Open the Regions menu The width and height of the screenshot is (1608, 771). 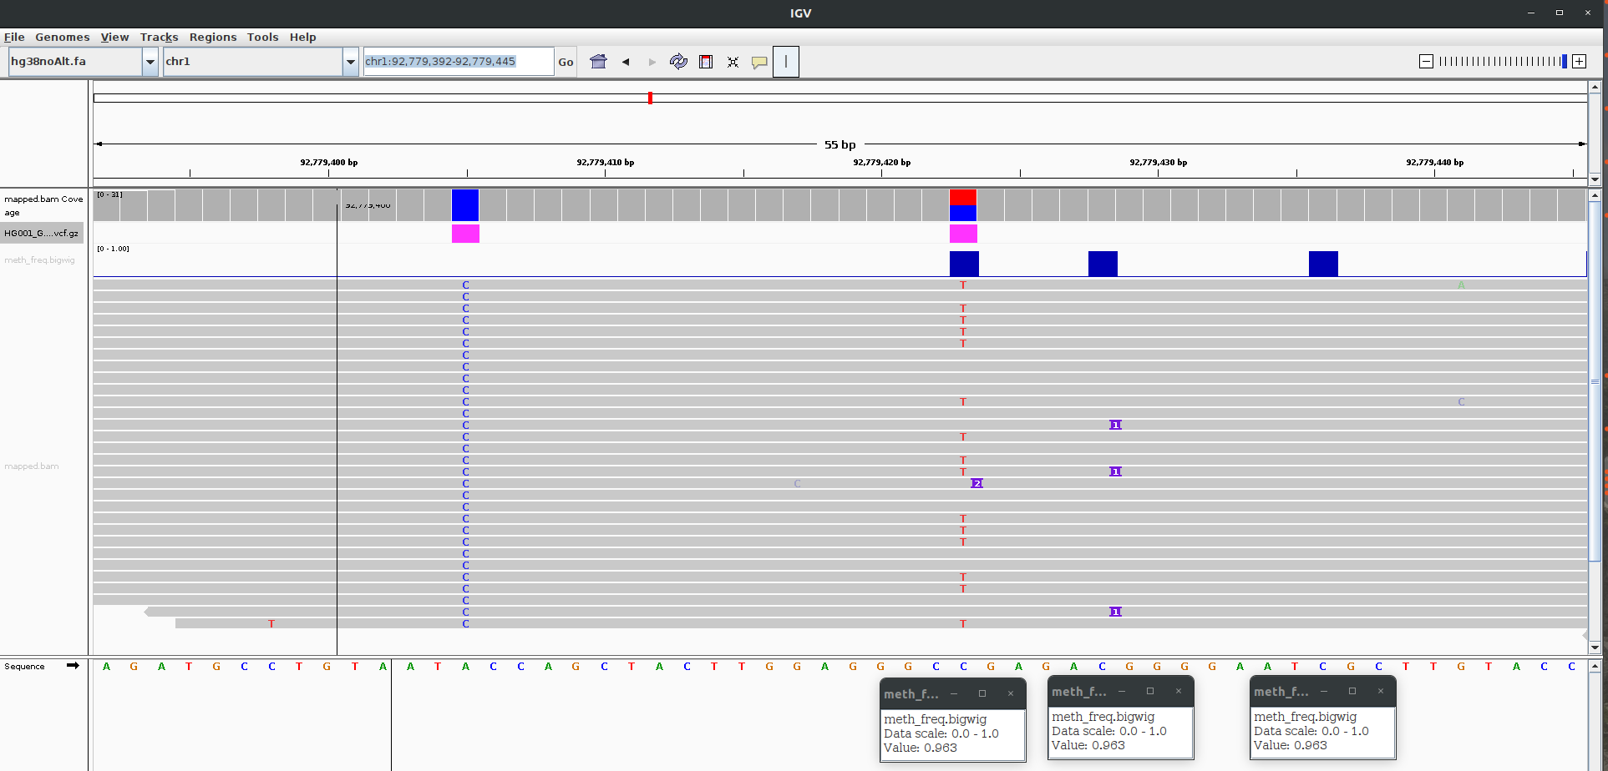(x=213, y=37)
